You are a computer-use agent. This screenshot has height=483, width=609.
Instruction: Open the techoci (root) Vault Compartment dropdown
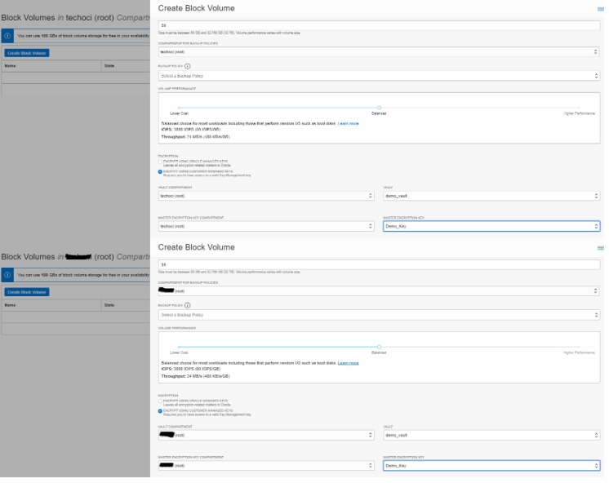coord(265,196)
